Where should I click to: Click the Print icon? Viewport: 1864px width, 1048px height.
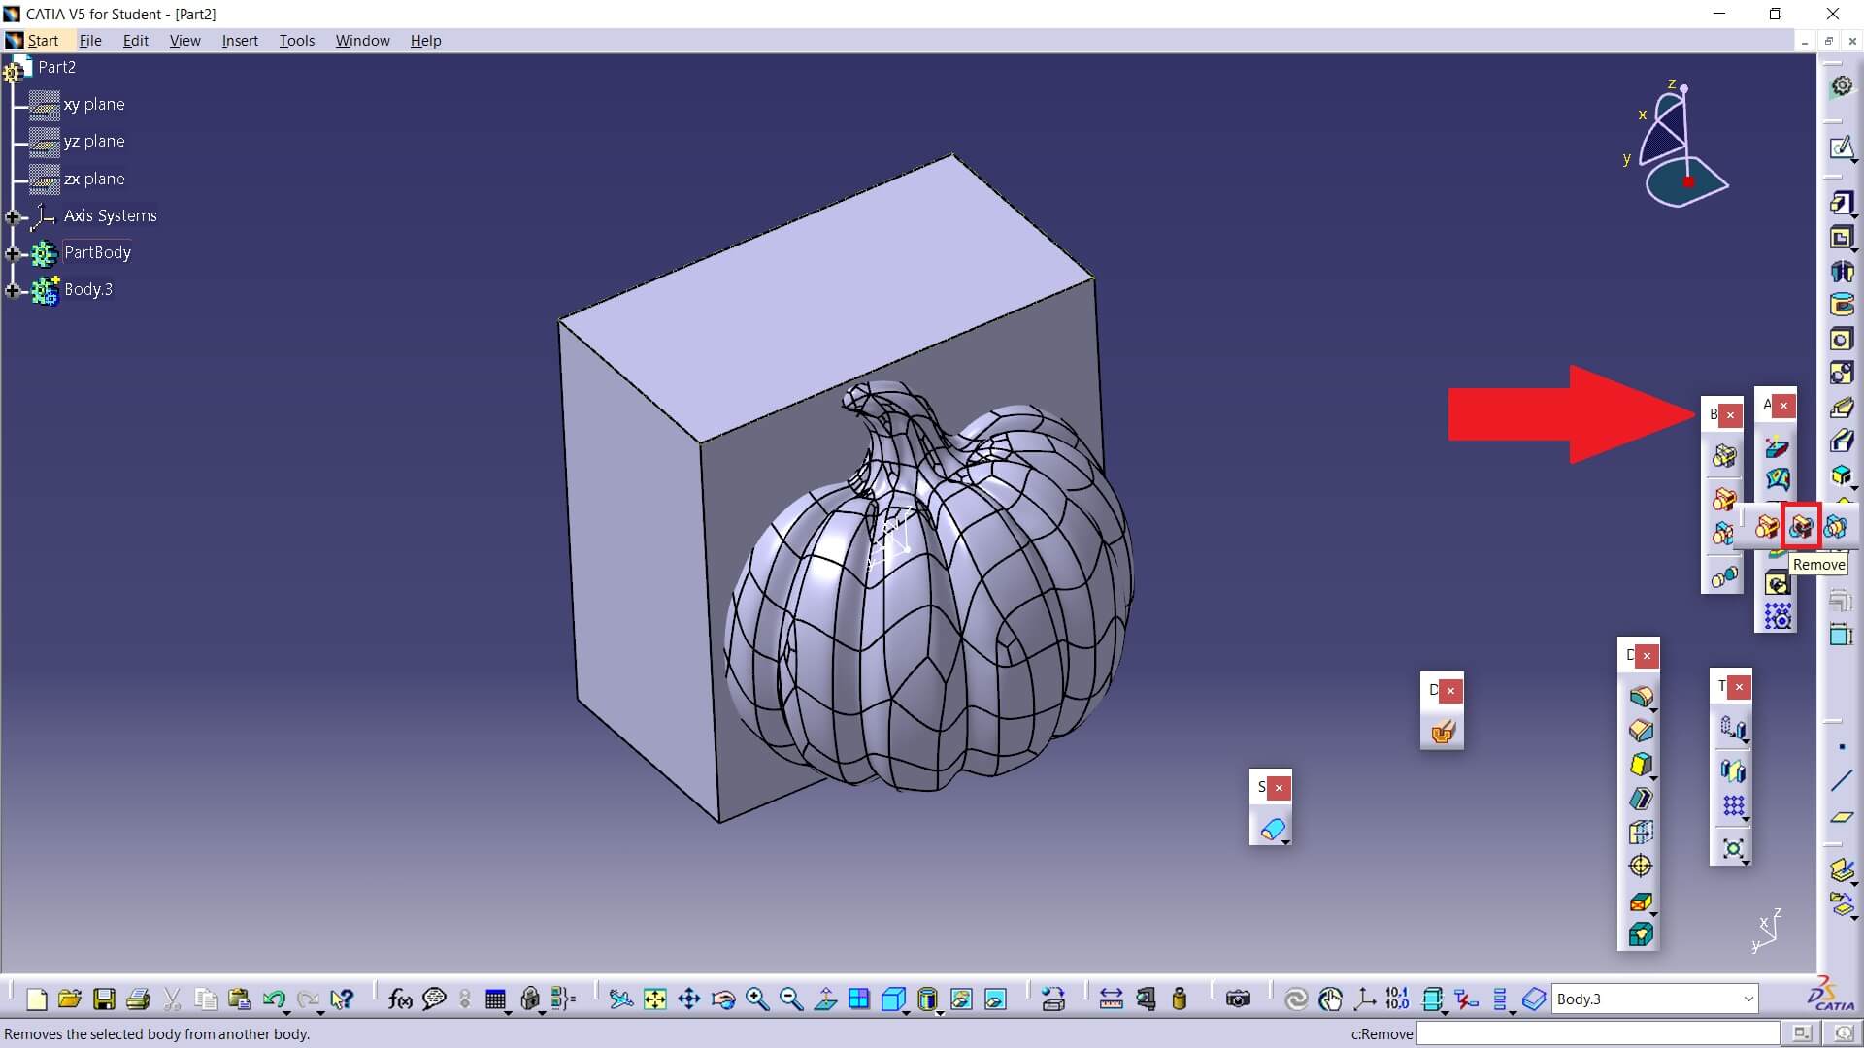pyautogui.click(x=138, y=999)
